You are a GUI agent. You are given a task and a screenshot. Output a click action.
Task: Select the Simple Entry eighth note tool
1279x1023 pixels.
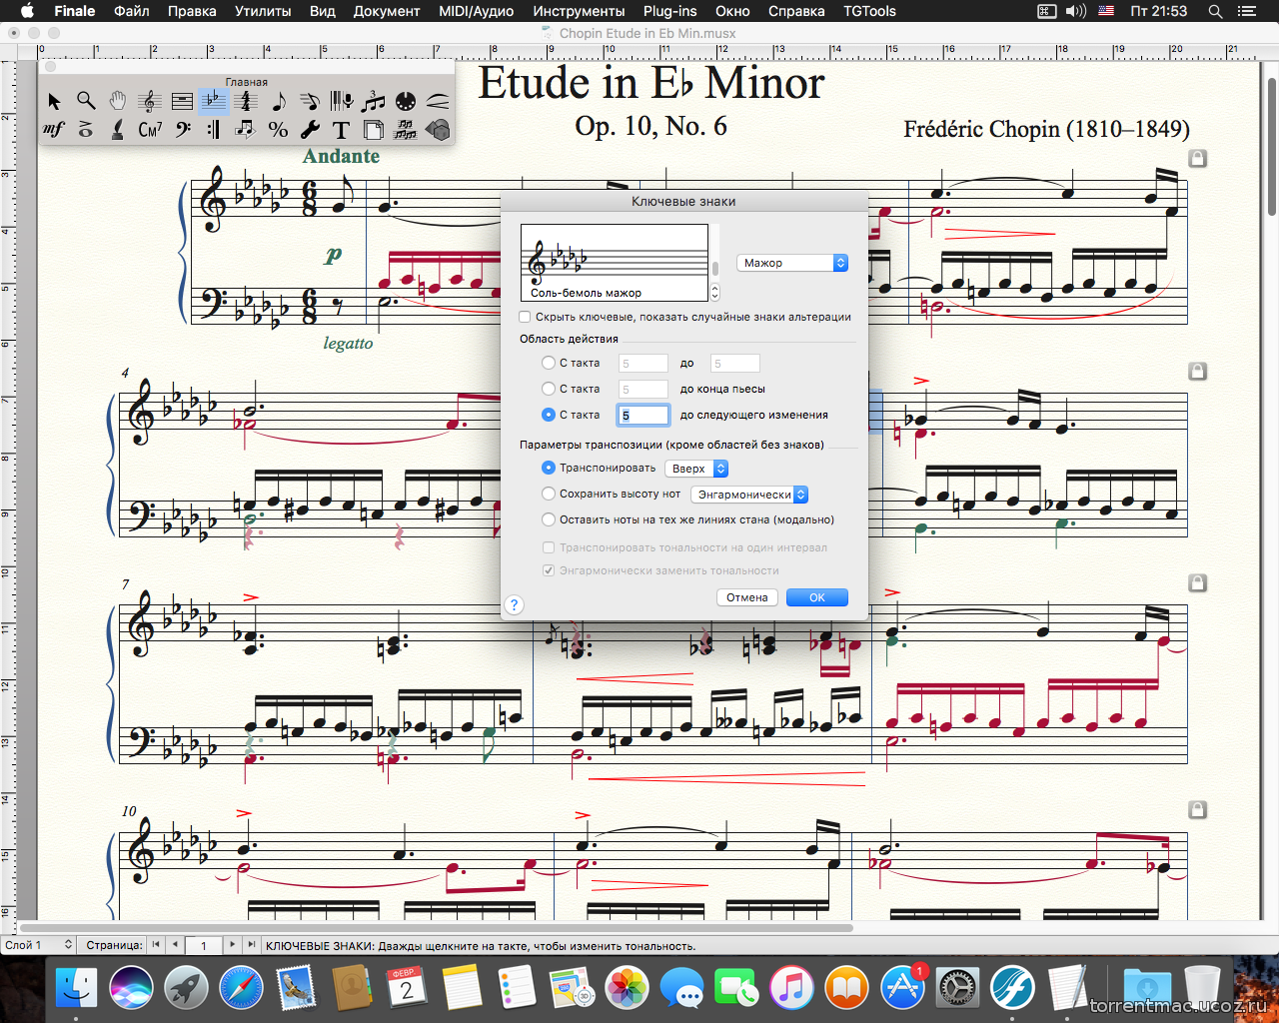click(278, 101)
